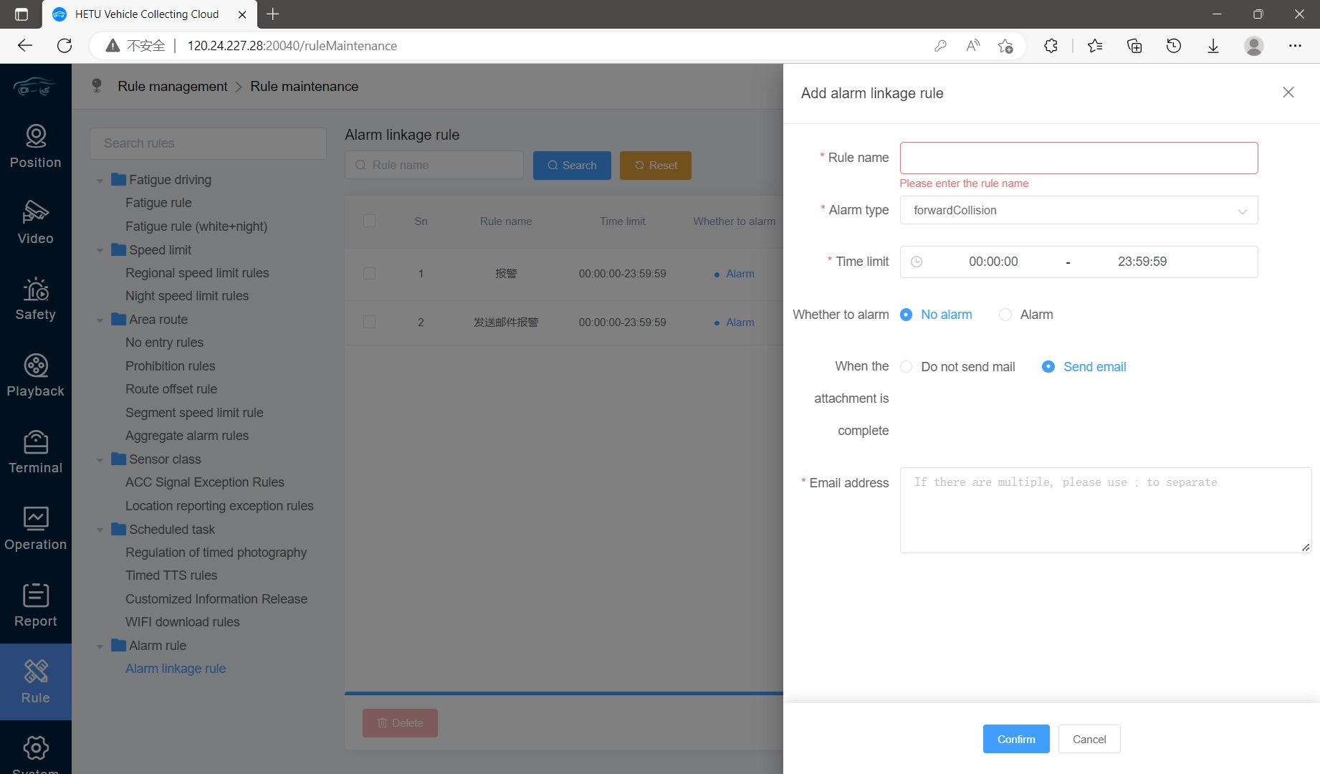Open browser History icon
This screenshot has width=1320, height=774.
(x=1174, y=46)
